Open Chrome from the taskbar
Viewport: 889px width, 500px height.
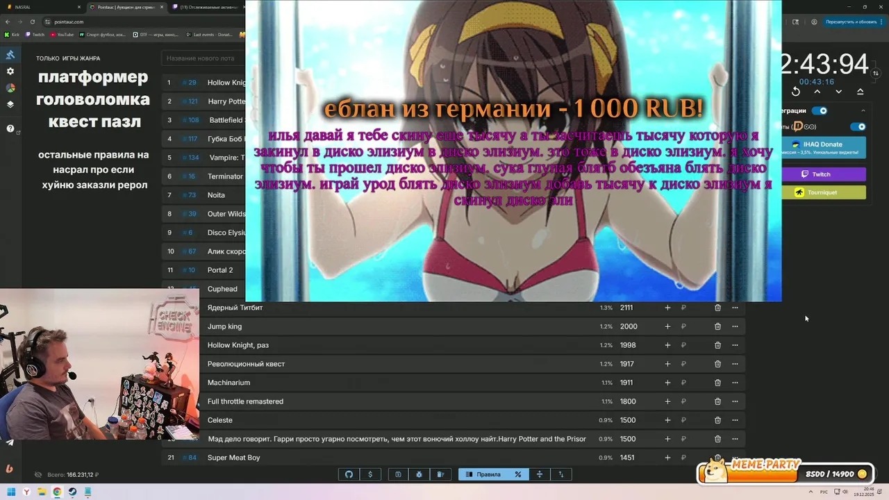click(57, 492)
